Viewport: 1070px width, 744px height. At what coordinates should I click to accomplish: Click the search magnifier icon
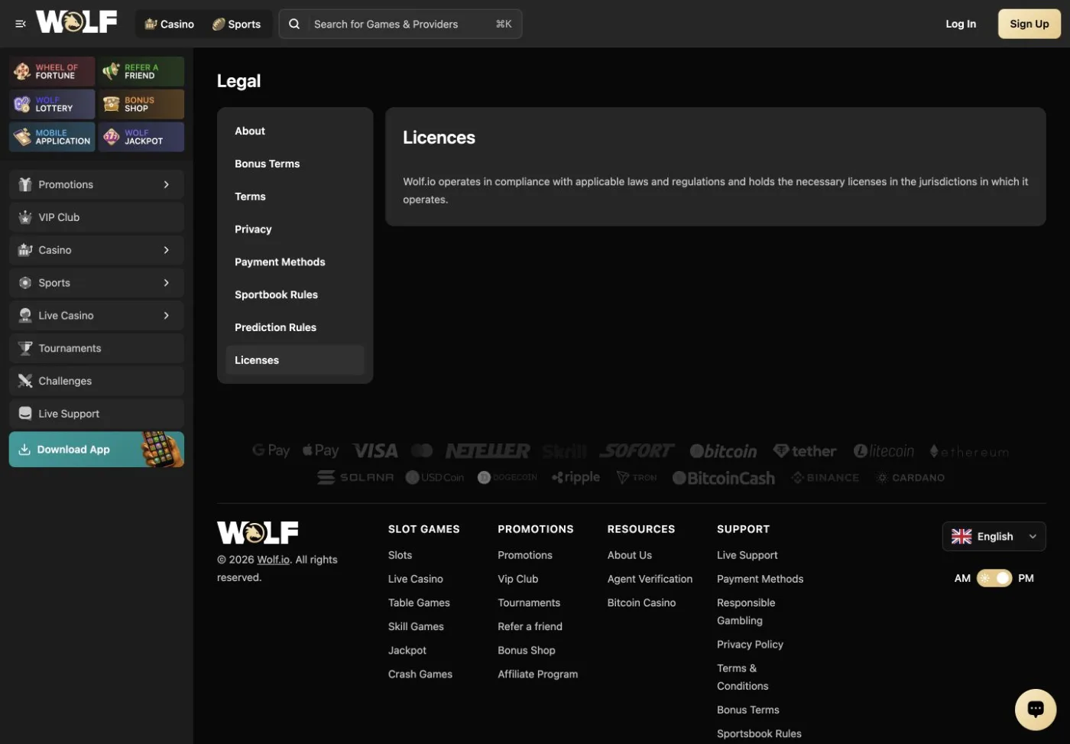coord(294,24)
